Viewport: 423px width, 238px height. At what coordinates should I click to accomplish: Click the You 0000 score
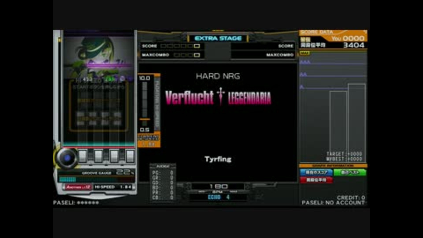[348, 39]
